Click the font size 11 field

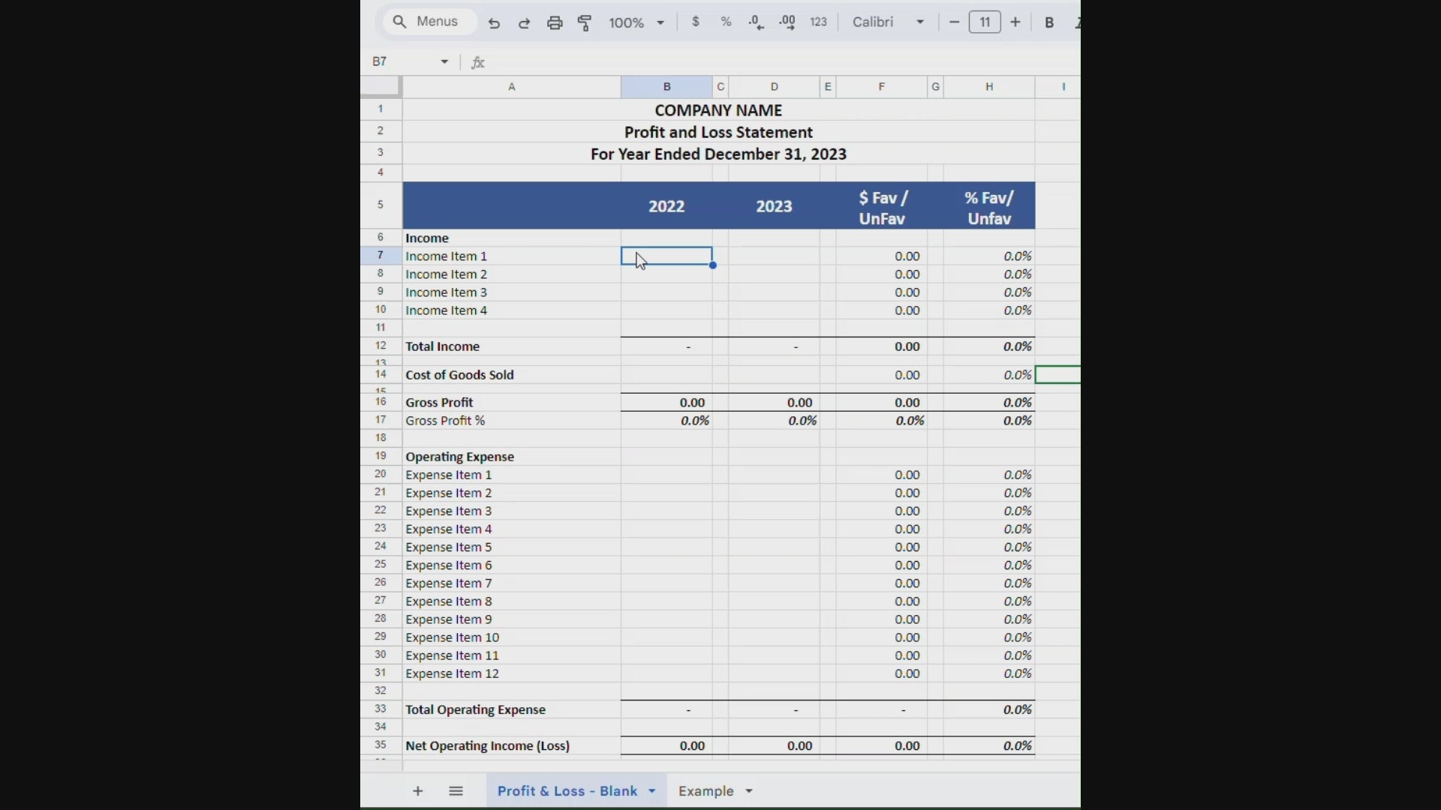(985, 22)
